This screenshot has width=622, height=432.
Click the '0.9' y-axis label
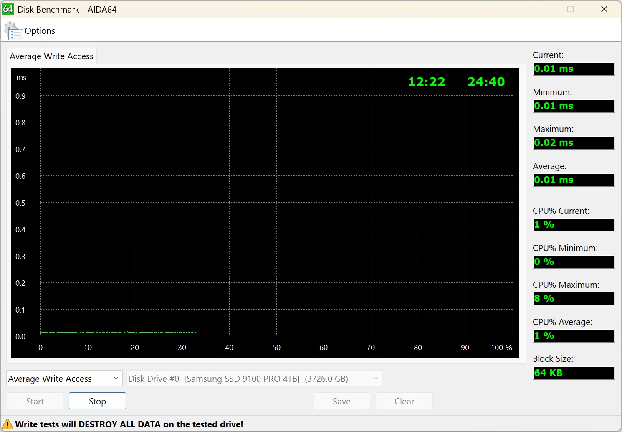(x=20, y=96)
